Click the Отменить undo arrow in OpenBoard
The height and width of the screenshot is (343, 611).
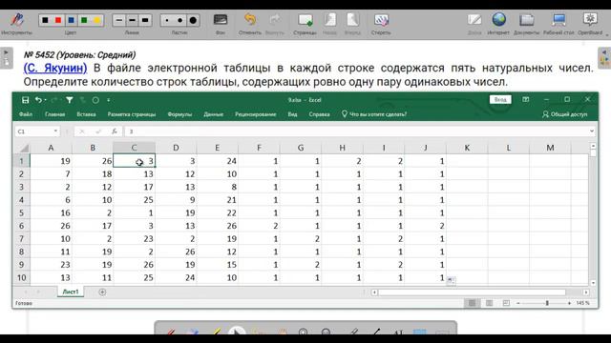pos(250,20)
